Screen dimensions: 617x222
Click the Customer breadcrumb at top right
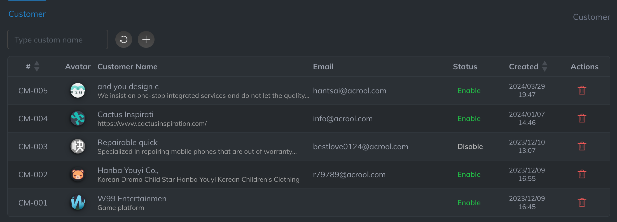[x=592, y=17]
